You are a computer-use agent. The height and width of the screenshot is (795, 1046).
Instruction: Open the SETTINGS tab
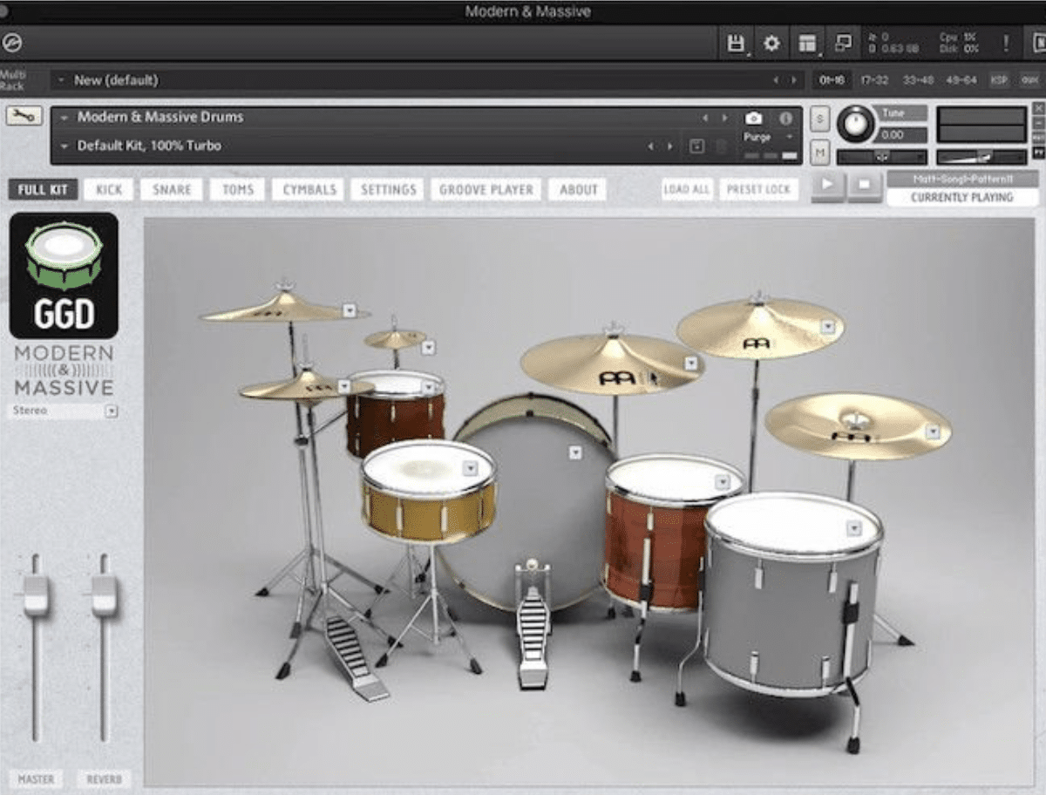(x=388, y=189)
